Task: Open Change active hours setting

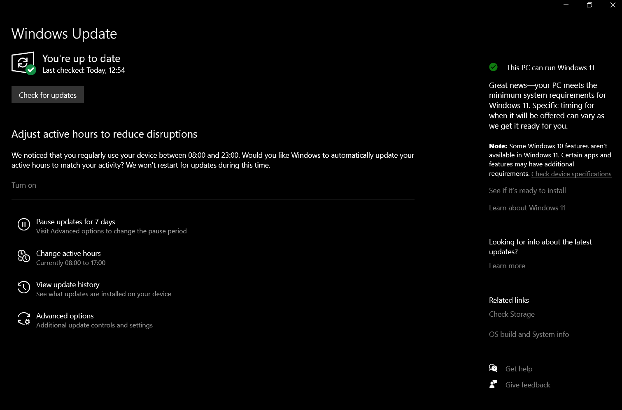Action: click(68, 253)
